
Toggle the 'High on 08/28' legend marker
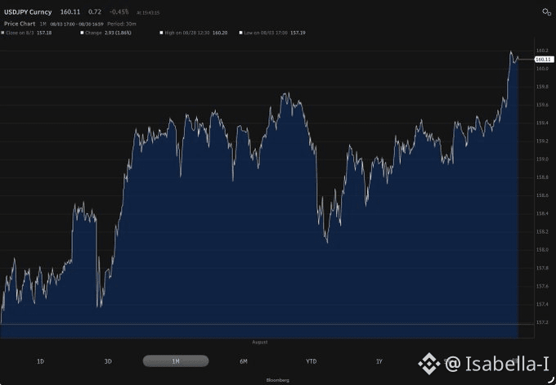point(161,33)
